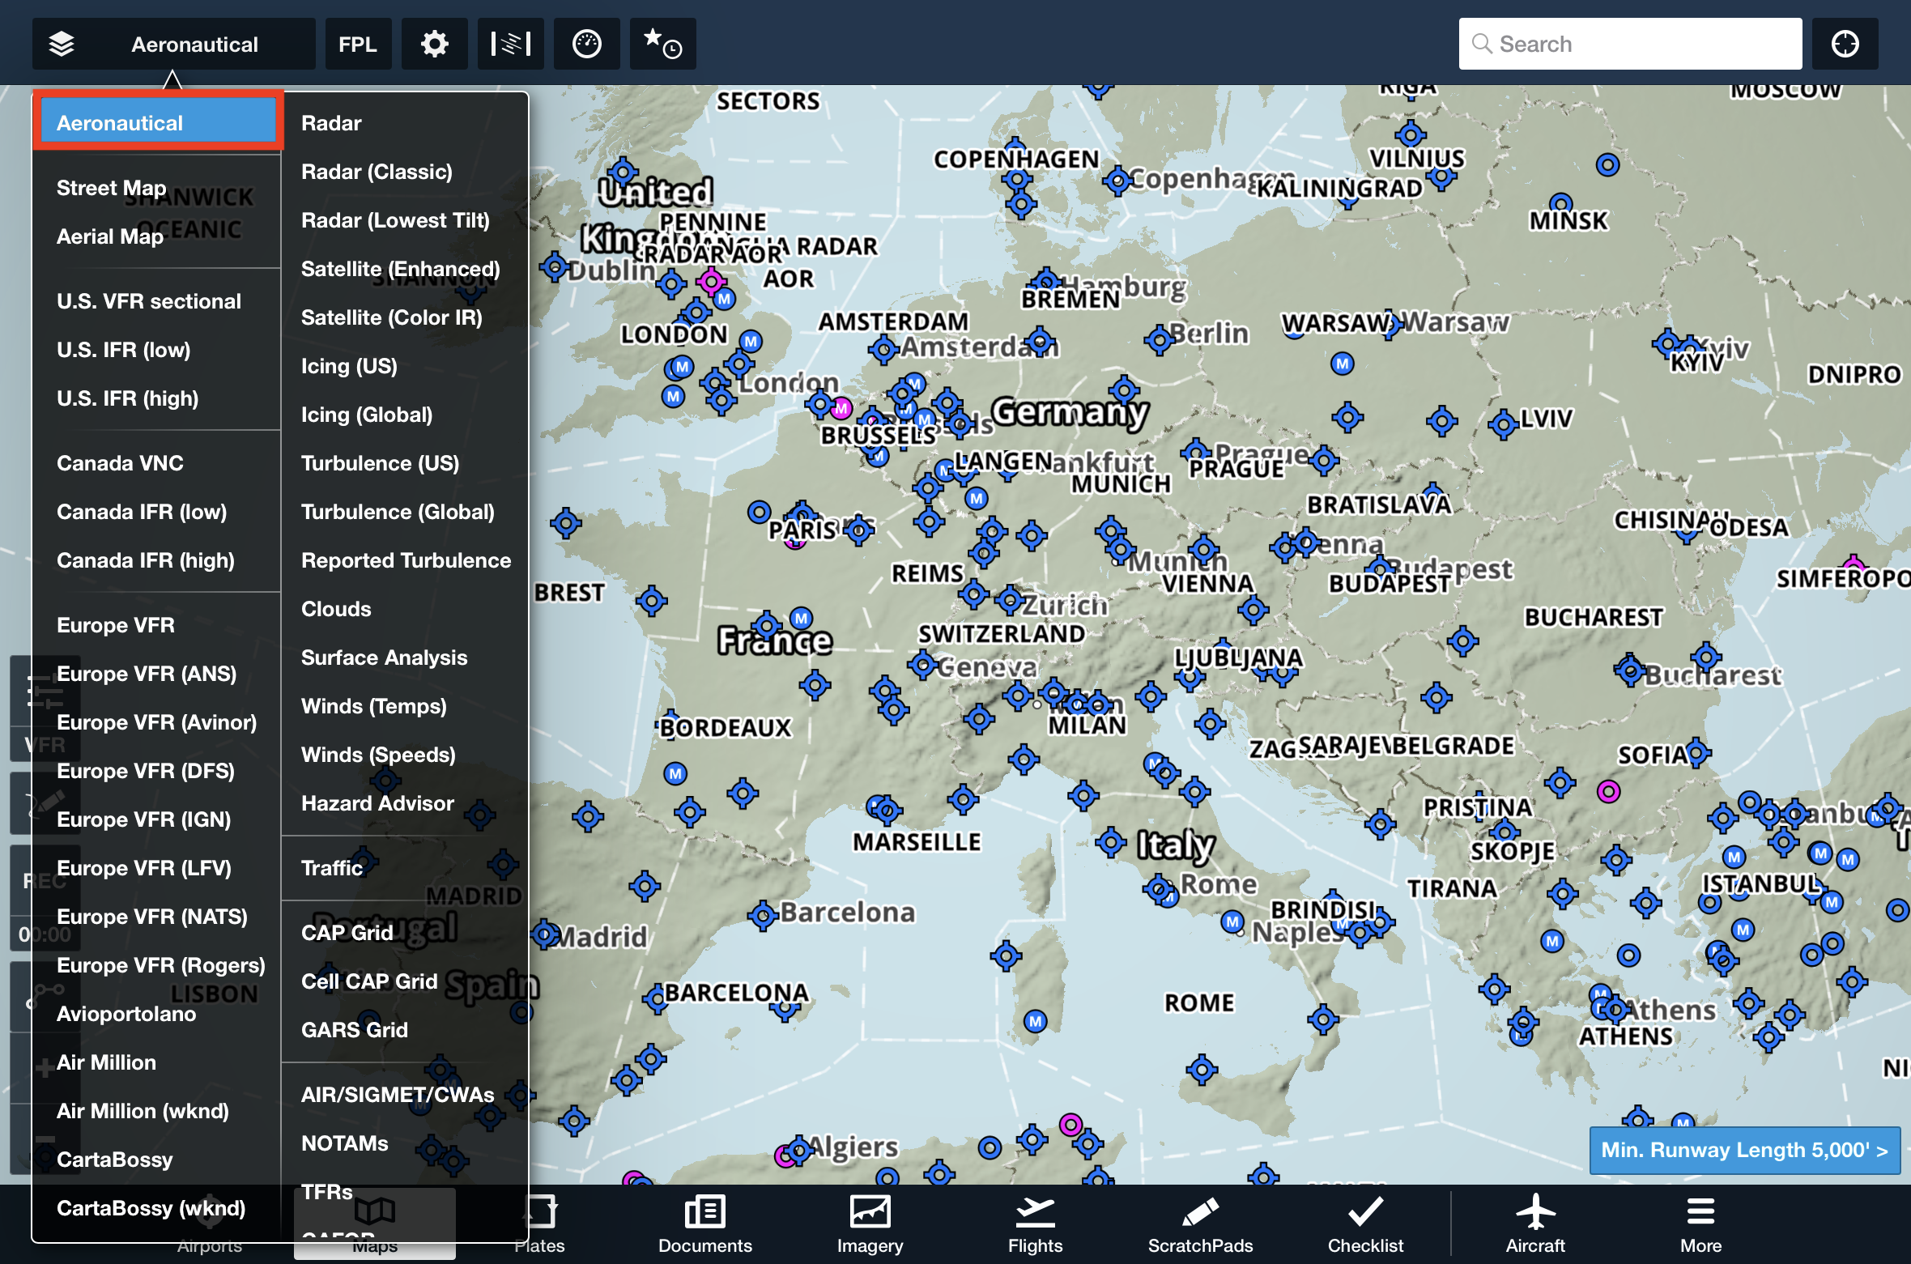
Task: Enable the Traffic overlay layer
Action: [x=331, y=868]
